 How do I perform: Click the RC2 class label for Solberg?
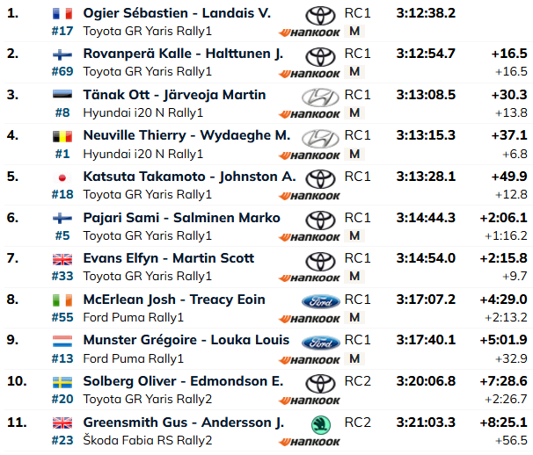point(357,381)
